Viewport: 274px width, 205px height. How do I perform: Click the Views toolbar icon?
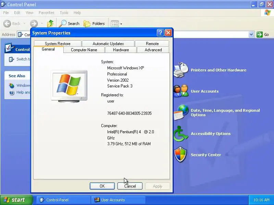pos(115,24)
